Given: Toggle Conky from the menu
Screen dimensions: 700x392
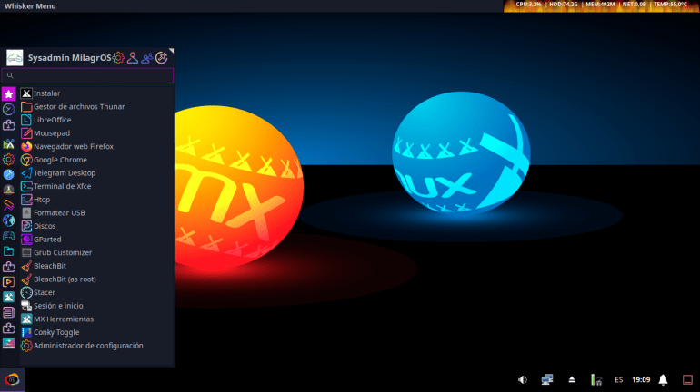Looking at the screenshot, I should tap(55, 332).
